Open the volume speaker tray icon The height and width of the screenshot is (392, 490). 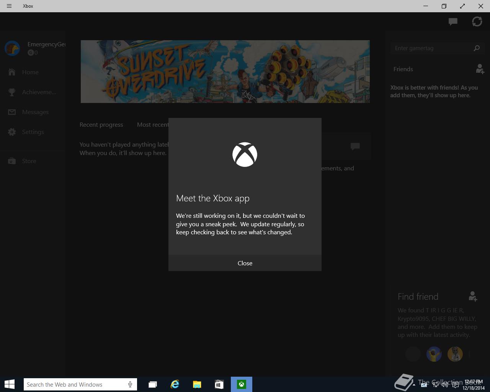click(x=445, y=385)
